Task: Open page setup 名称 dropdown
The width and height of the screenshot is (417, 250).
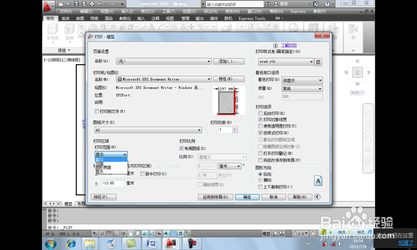Action: [x=163, y=61]
